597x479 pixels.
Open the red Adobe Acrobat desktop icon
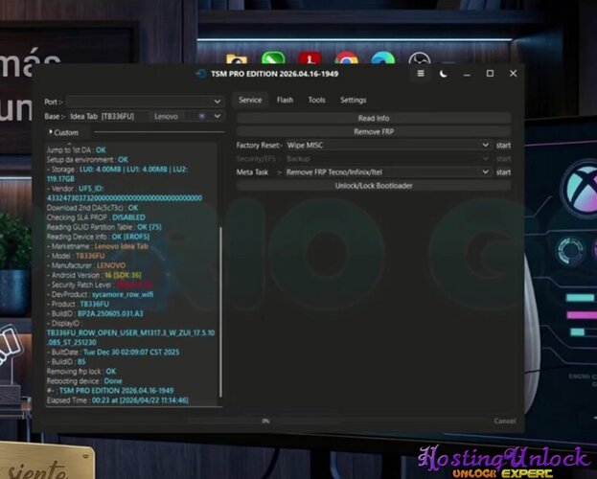[x=310, y=57]
